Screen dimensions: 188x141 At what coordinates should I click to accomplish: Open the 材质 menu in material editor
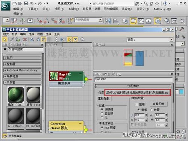click(x=14, y=34)
